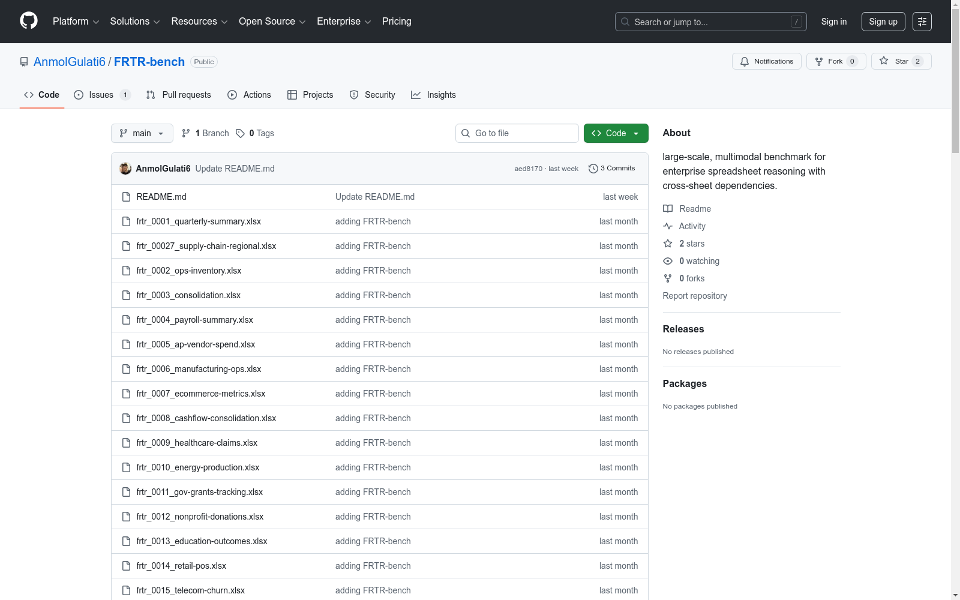960x600 pixels.
Task: Star the FRTR-bench repository
Action: coord(901,61)
